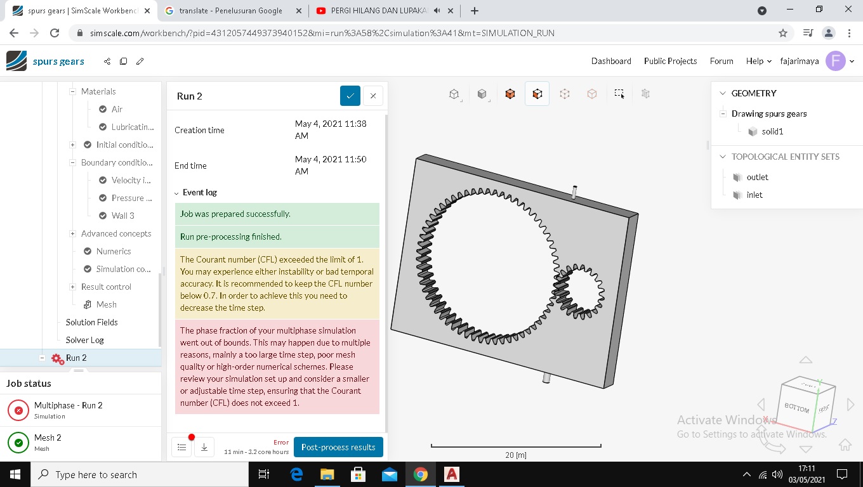The height and width of the screenshot is (487, 863).
Task: Click the download results icon
Action: point(204,446)
